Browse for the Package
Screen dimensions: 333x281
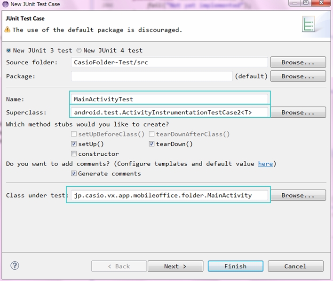(x=298, y=76)
